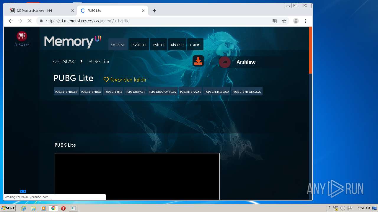Click the small language translate icon in sidebar

[23, 191]
